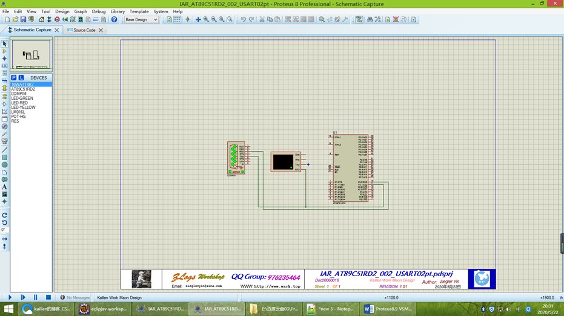Create a new project with the toolbar icon
Screen dimensions: 564x316
click(x=7, y=19)
